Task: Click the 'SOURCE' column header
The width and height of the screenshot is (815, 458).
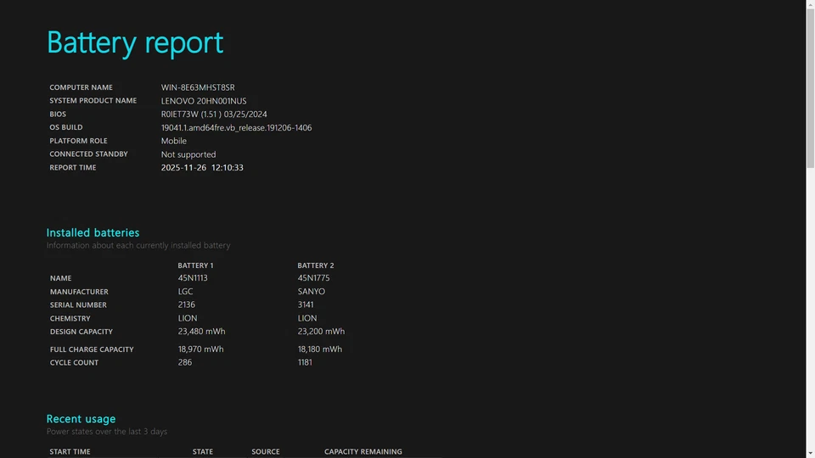Action: point(266,452)
